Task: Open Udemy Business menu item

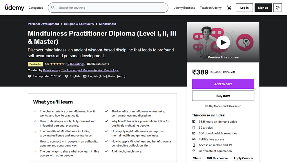Action: click(184, 8)
